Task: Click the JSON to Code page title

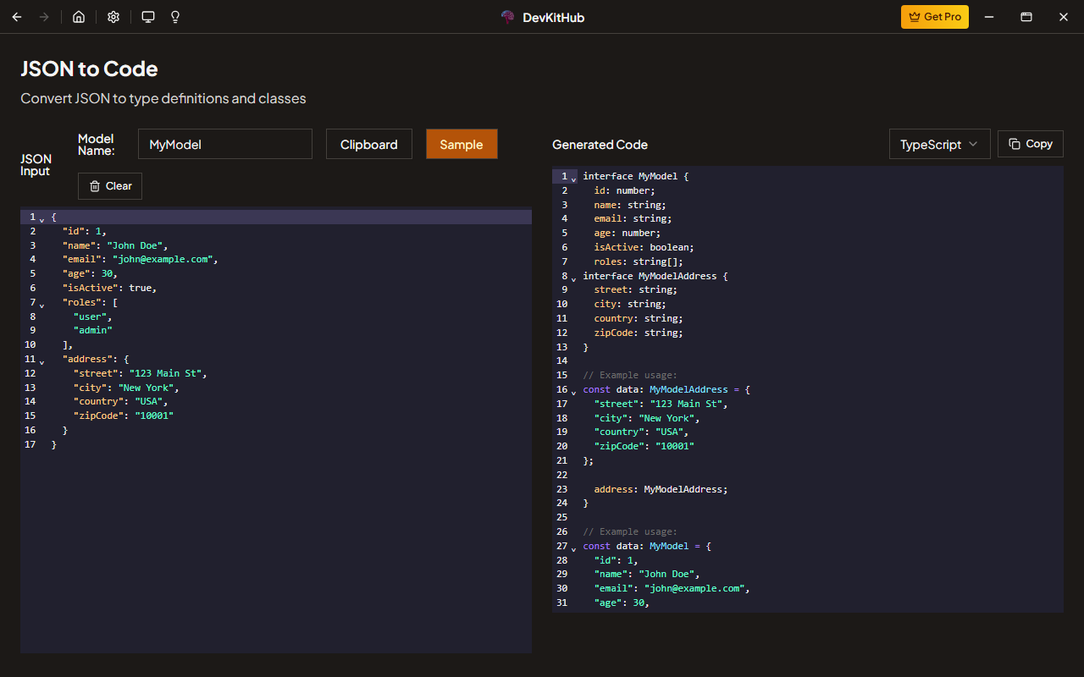Action: (89, 69)
